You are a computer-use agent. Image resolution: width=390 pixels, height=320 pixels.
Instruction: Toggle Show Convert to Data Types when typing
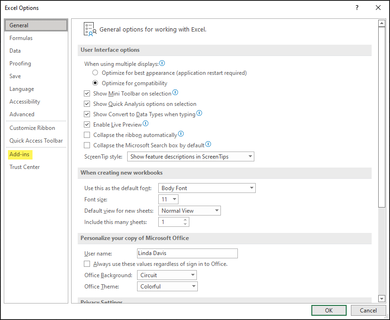[x=87, y=114]
